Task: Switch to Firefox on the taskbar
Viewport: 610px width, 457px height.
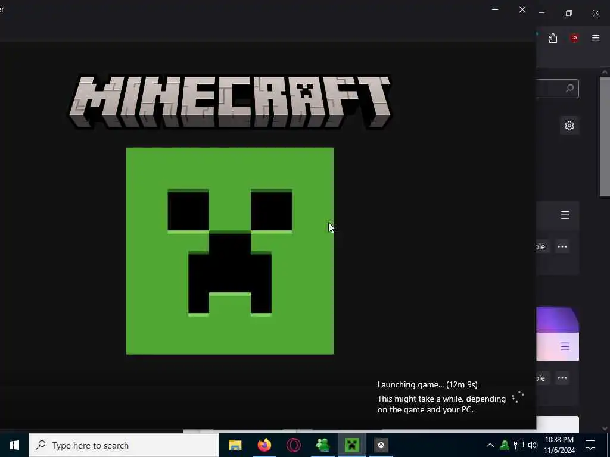Action: click(264, 445)
